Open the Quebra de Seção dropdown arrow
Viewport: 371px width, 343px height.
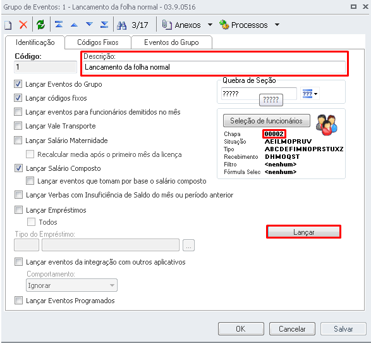click(315, 94)
